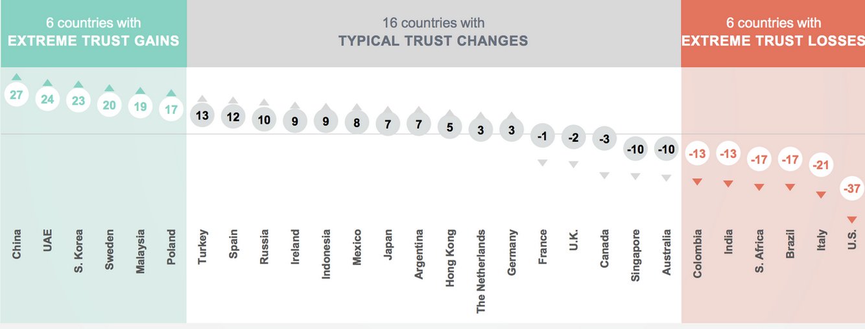Click the Sweden 20 bubble
Image resolution: width=865 pixels, height=329 pixels.
pyautogui.click(x=109, y=105)
